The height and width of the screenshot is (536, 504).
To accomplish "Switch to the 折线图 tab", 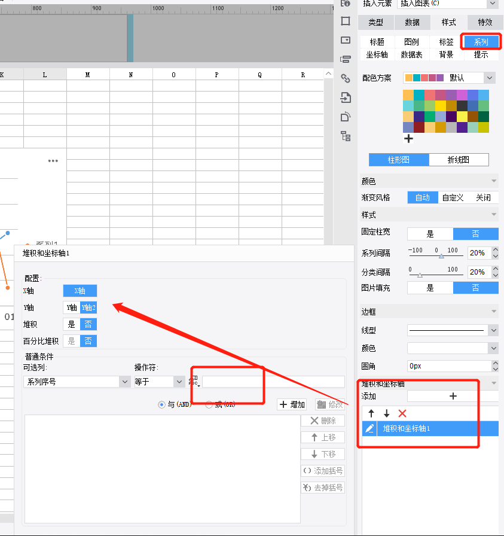I will (459, 160).
